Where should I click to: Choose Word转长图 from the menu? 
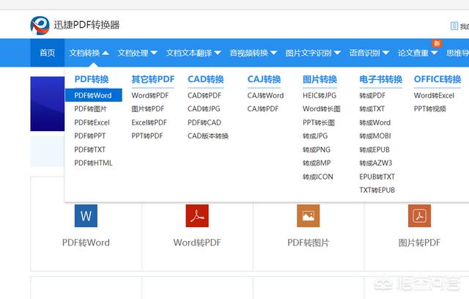322,109
